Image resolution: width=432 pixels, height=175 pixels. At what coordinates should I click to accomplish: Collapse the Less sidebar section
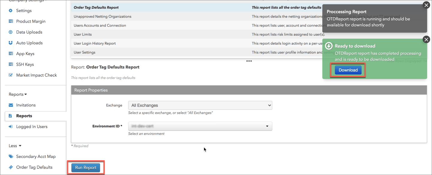click(x=15, y=146)
